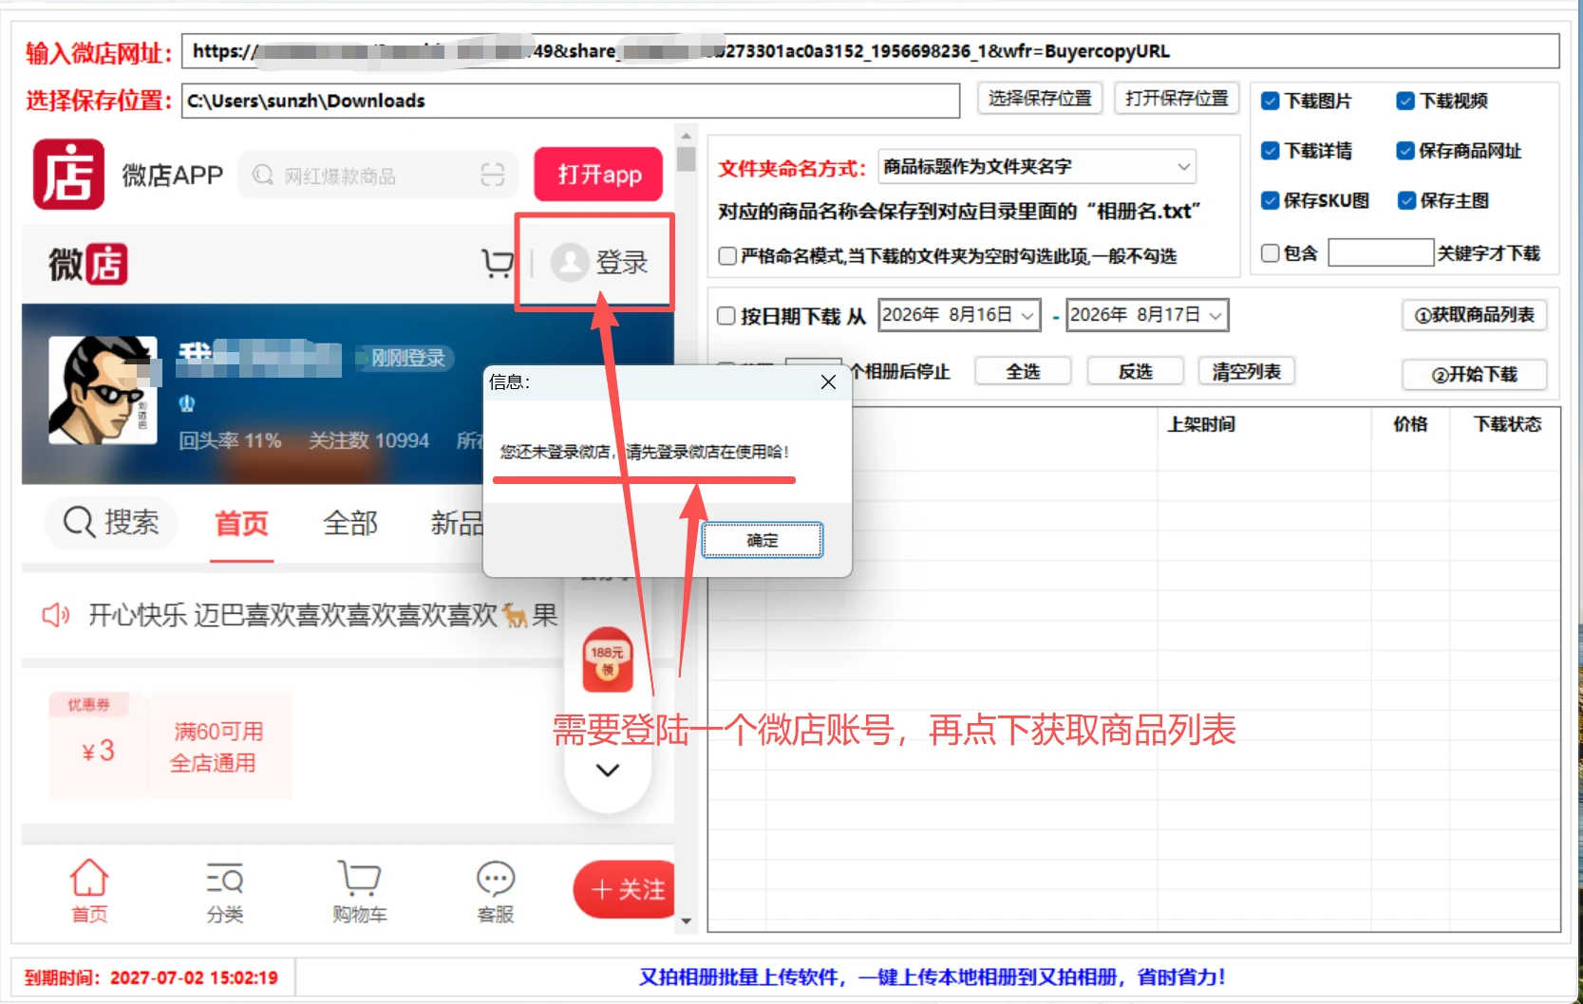This screenshot has height=1004, width=1583.
Task: Toggle the 下载视频 checkbox
Action: (1405, 101)
